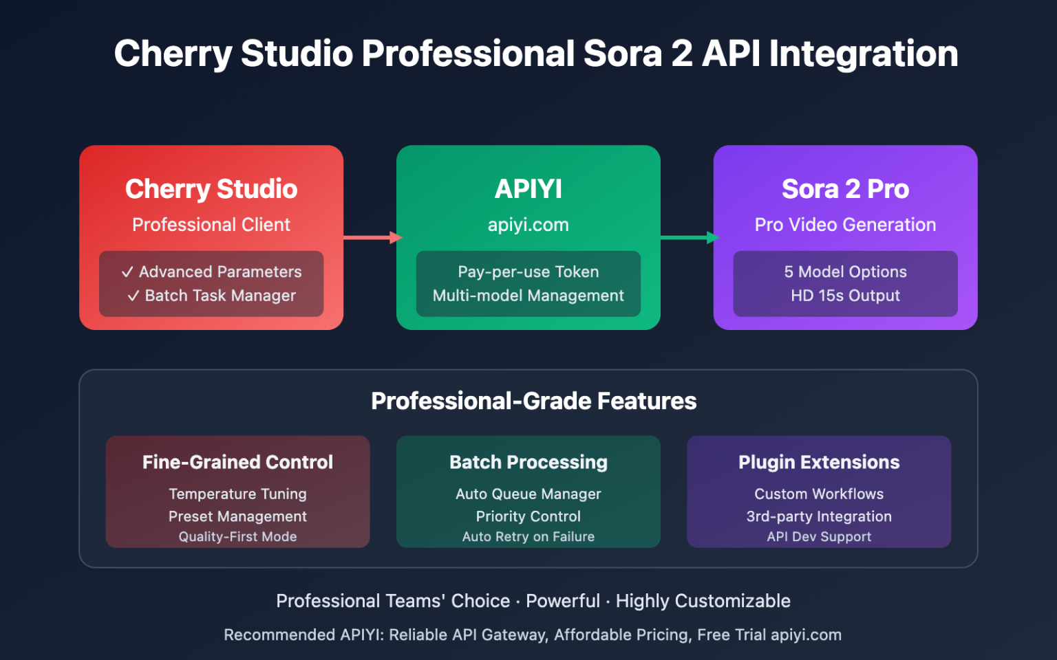1057x660 pixels.
Task: Expand the Pay-per-use Token details box
Action: coord(528,284)
